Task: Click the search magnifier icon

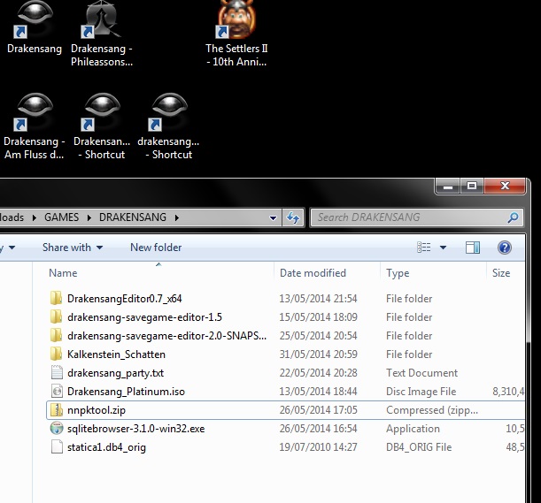Action: click(x=513, y=217)
